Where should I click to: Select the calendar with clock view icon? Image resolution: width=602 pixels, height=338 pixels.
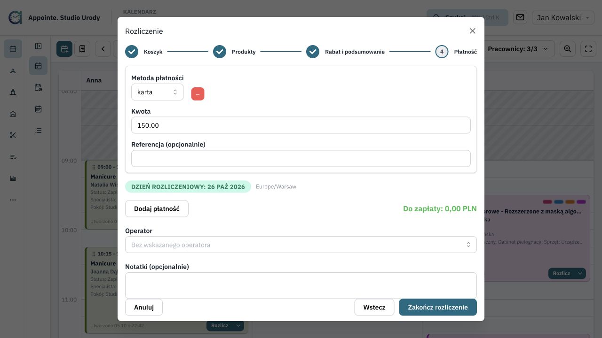(38, 87)
